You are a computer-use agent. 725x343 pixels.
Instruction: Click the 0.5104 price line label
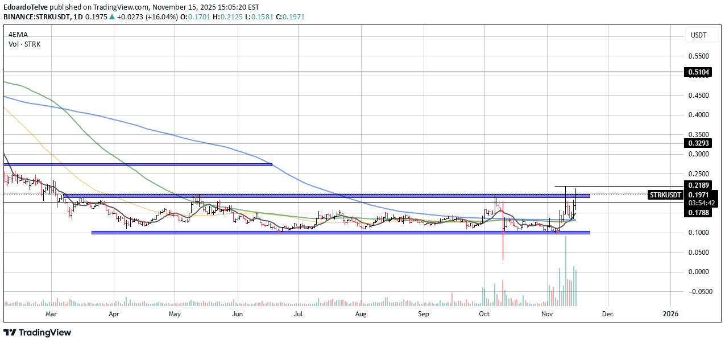[698, 72]
